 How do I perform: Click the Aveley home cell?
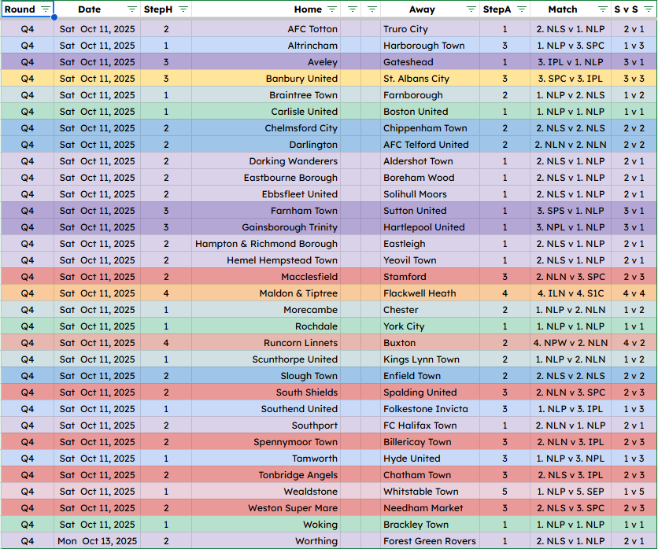tap(266, 62)
